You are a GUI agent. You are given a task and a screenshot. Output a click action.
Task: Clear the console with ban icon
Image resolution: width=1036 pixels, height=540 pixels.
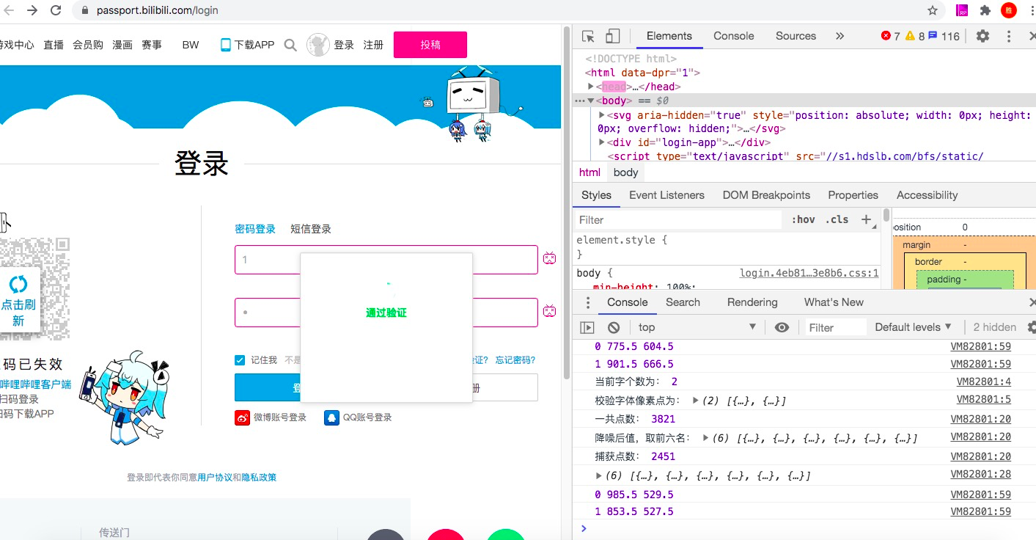click(x=614, y=327)
